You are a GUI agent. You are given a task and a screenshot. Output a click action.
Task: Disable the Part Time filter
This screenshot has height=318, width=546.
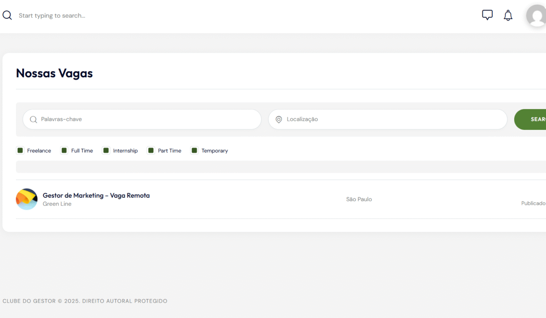(151, 150)
